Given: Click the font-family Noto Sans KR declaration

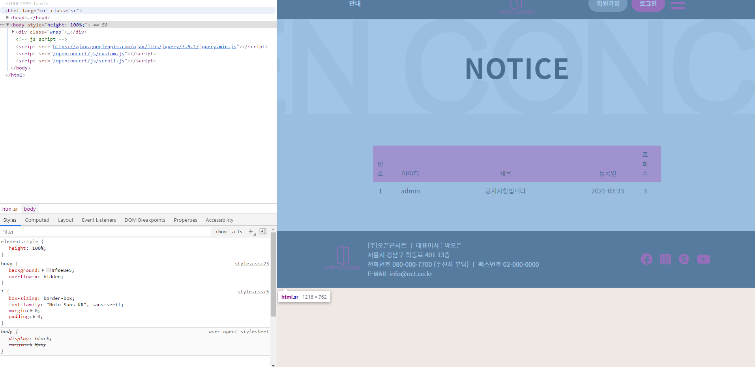Looking at the screenshot, I should (x=66, y=305).
